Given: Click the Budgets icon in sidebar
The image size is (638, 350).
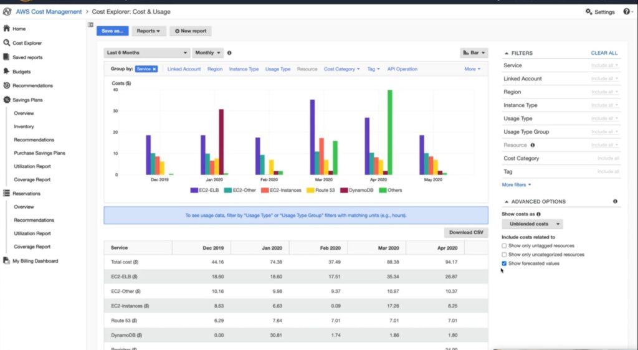Looking at the screenshot, I should click(x=6, y=71).
